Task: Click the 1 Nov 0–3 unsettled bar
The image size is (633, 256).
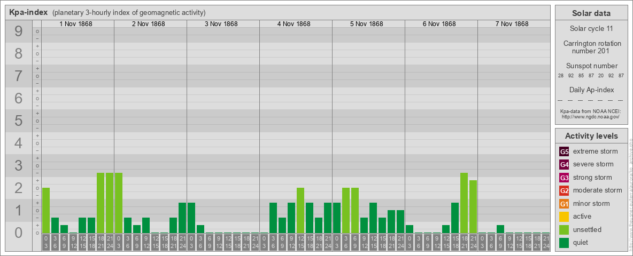Action: point(46,210)
